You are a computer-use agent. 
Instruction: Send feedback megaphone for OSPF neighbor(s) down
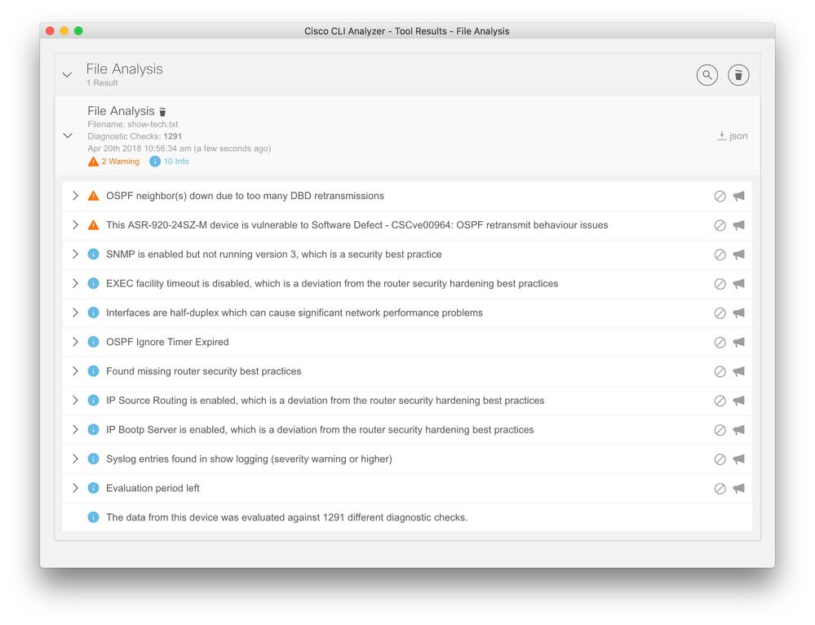(738, 196)
